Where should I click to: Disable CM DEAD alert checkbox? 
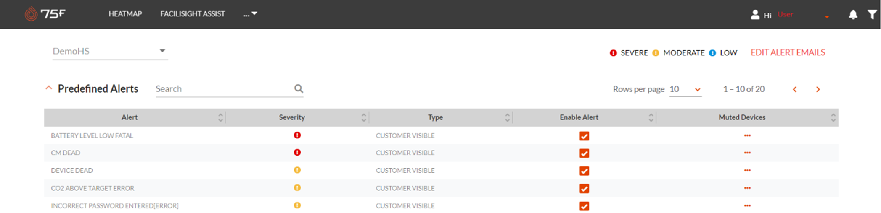pyautogui.click(x=584, y=153)
